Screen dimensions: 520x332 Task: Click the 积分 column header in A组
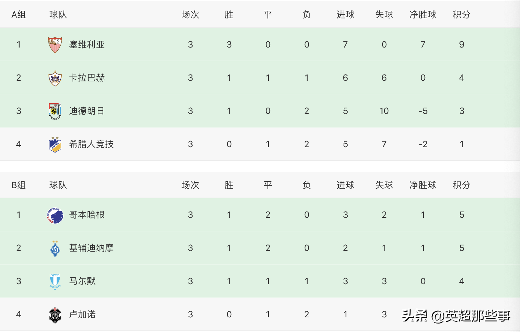pyautogui.click(x=461, y=15)
